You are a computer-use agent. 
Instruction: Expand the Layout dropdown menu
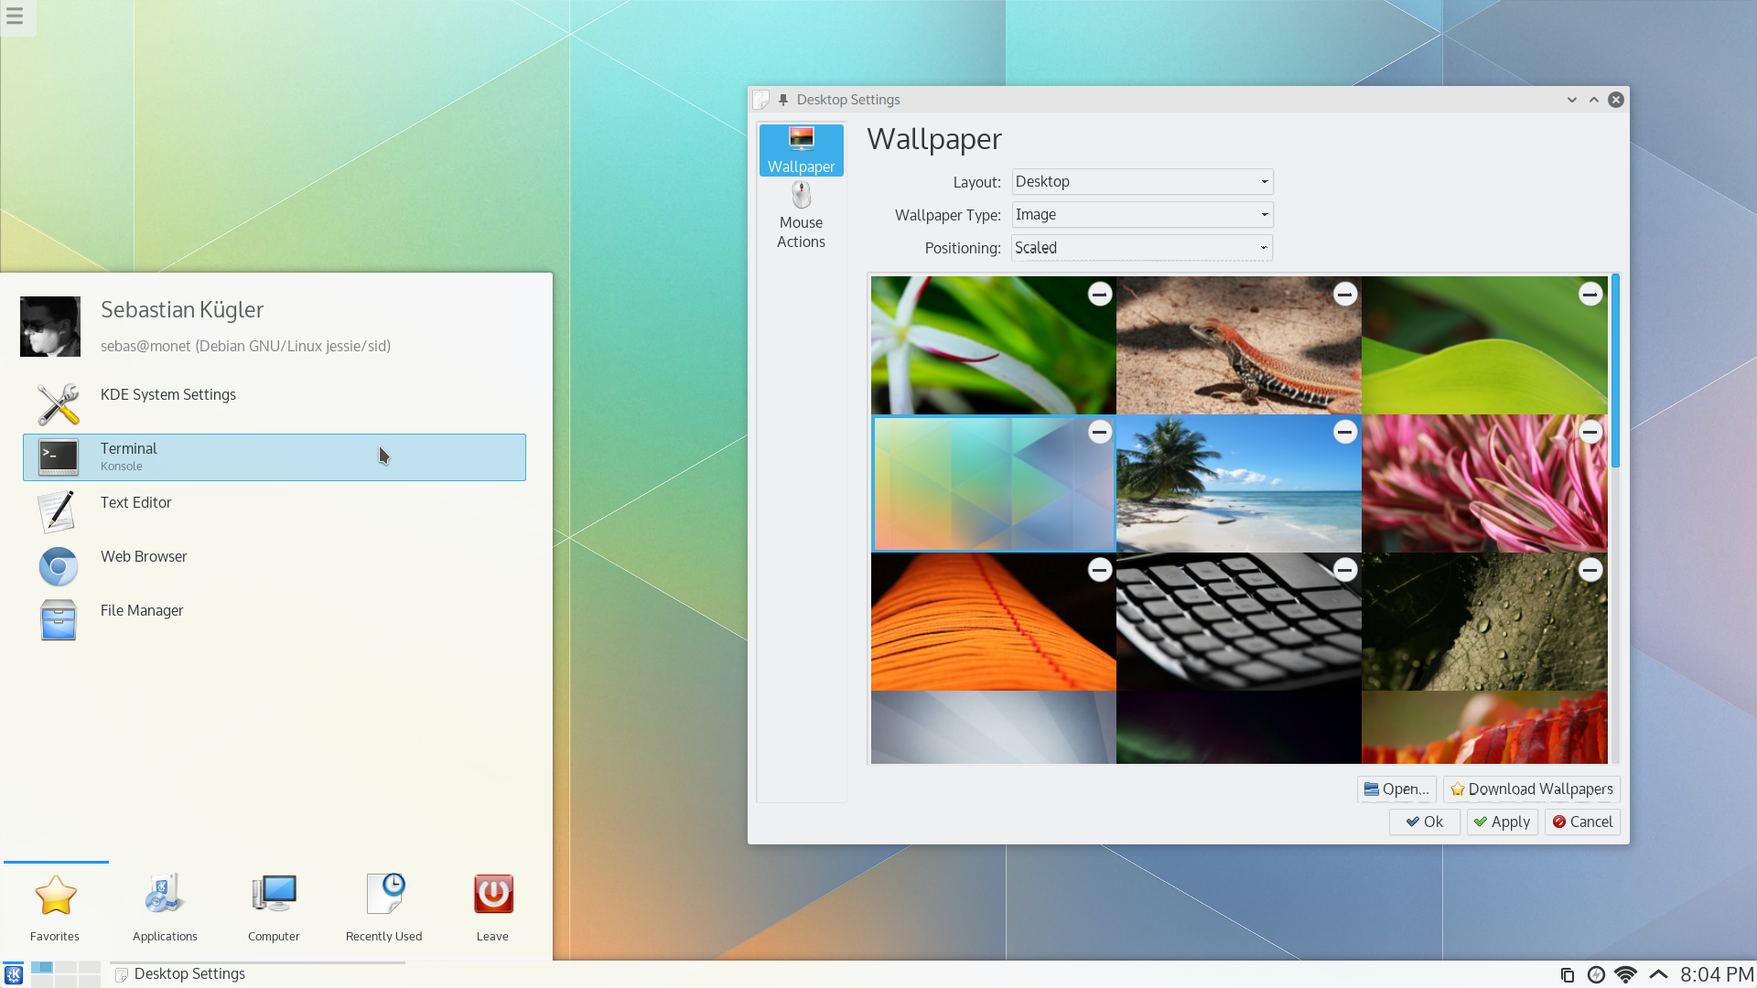[x=1139, y=181]
